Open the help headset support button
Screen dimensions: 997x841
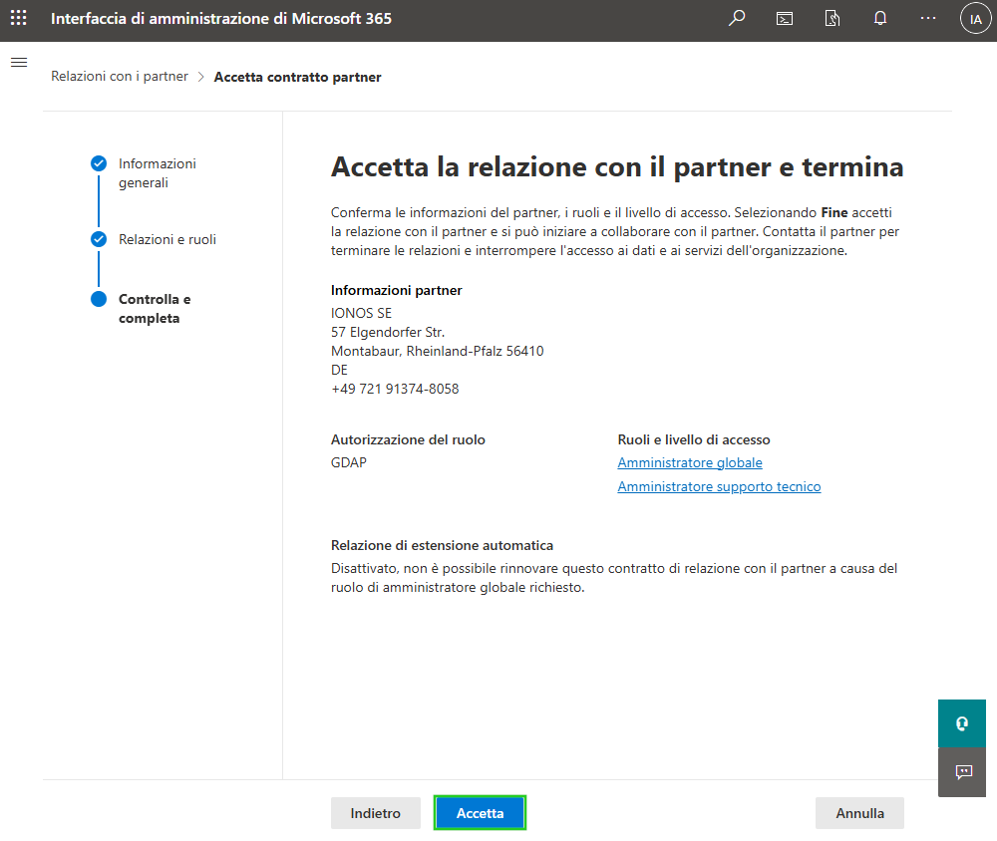(962, 723)
